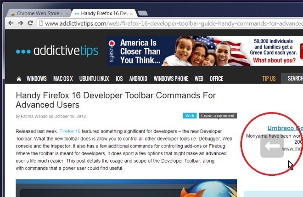Open the Mac OS X section

point(63,79)
